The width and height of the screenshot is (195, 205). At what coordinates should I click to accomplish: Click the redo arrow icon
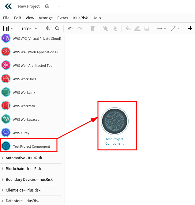pos(79,28)
